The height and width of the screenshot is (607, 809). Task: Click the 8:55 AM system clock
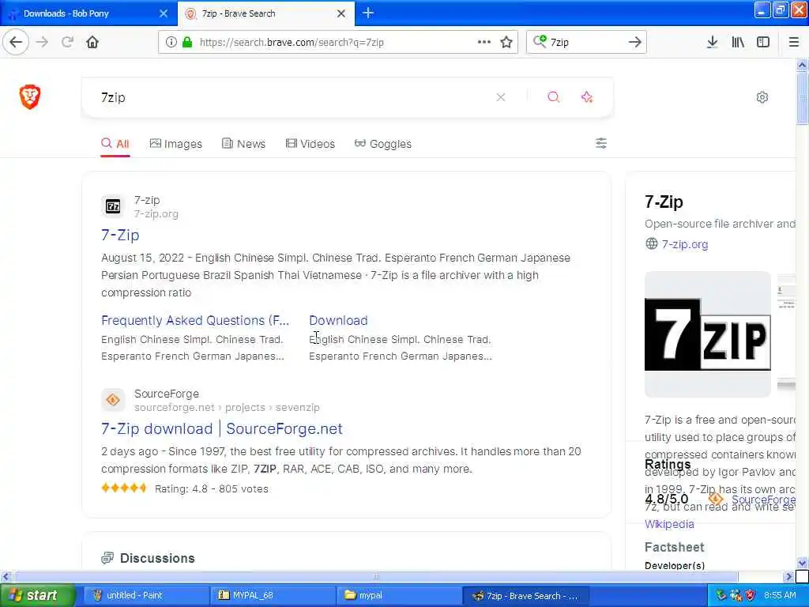pyautogui.click(x=780, y=595)
